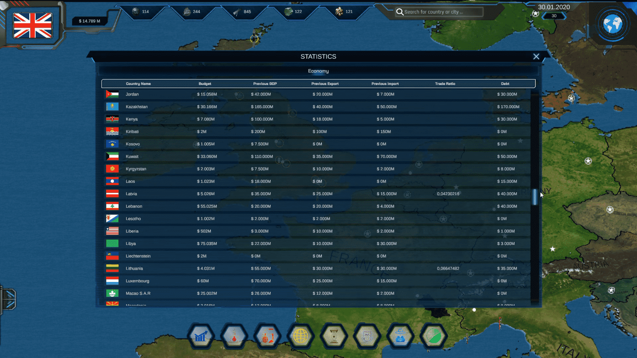Click the resource icon showing 845
This screenshot has height=358, width=637.
coord(237,12)
